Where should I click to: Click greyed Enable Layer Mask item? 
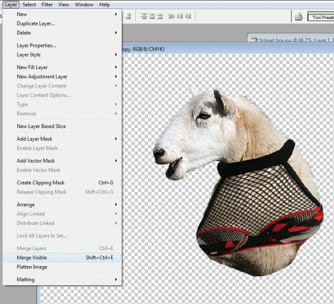(62, 148)
